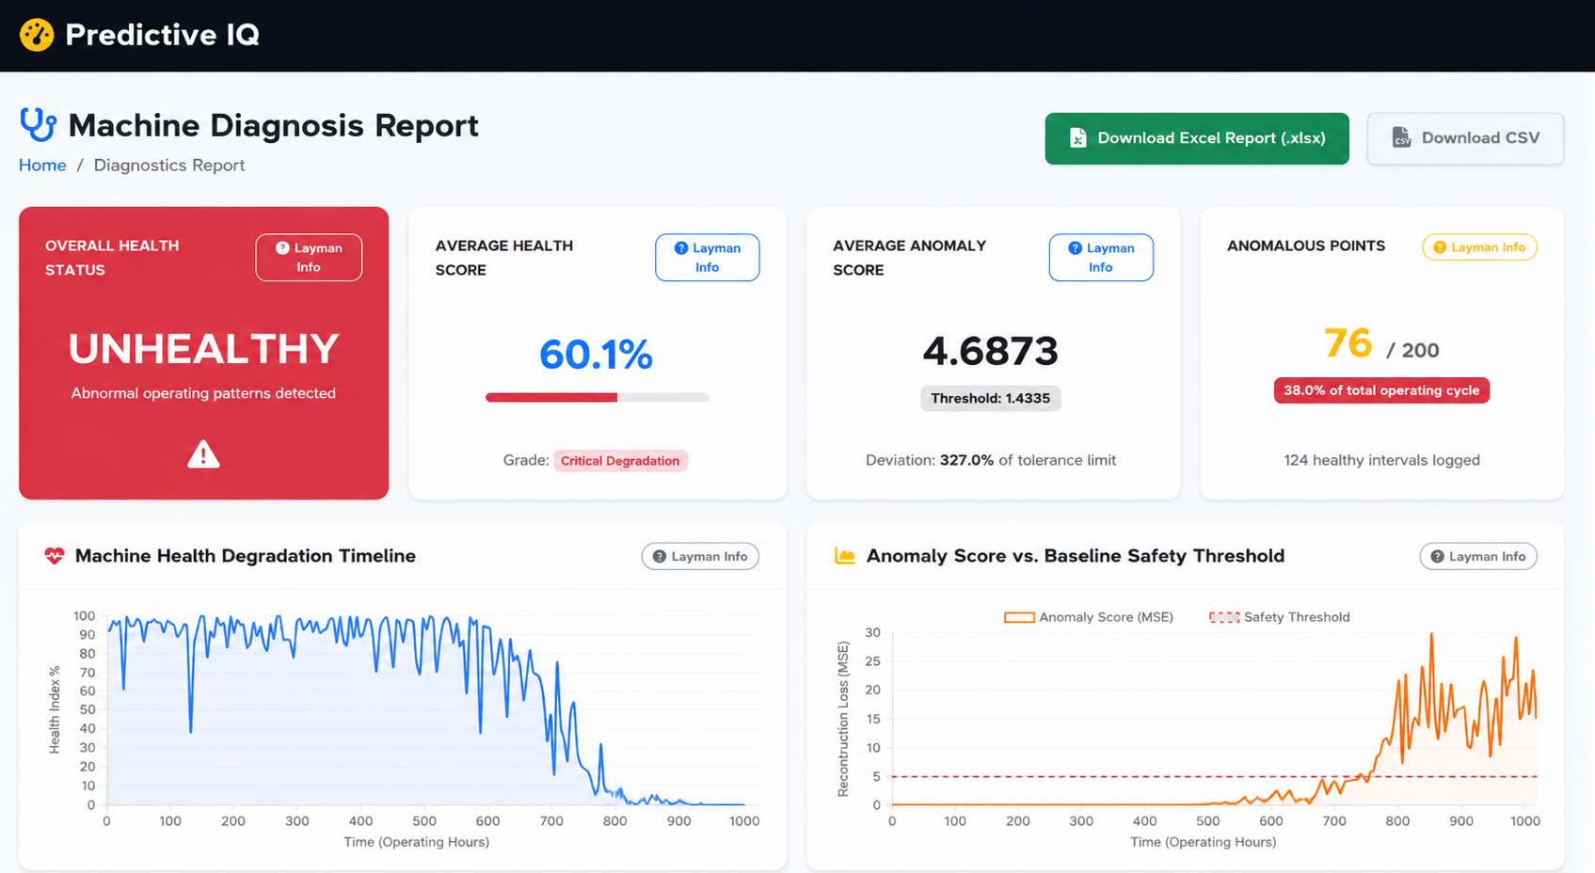Click the Predictive IQ gauge logo icon
The height and width of the screenshot is (873, 1595).
click(x=37, y=35)
